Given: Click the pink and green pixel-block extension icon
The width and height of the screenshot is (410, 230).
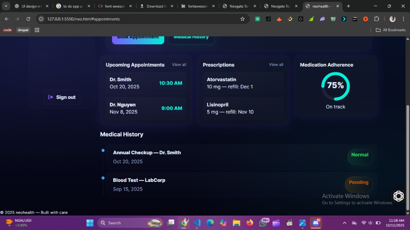Looking at the screenshot, I should (290, 19).
